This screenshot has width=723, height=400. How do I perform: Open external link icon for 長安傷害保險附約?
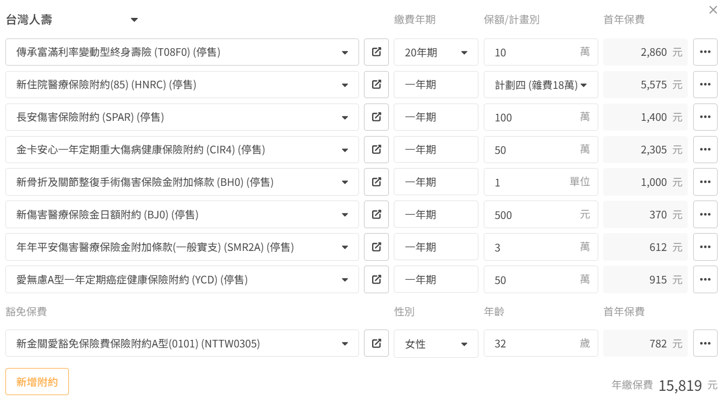pos(376,117)
